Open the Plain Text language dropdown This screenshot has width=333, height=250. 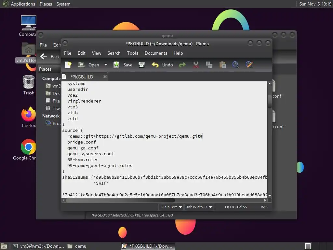pos(171,207)
